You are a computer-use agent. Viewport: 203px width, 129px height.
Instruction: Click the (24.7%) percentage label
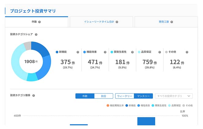point(95,68)
